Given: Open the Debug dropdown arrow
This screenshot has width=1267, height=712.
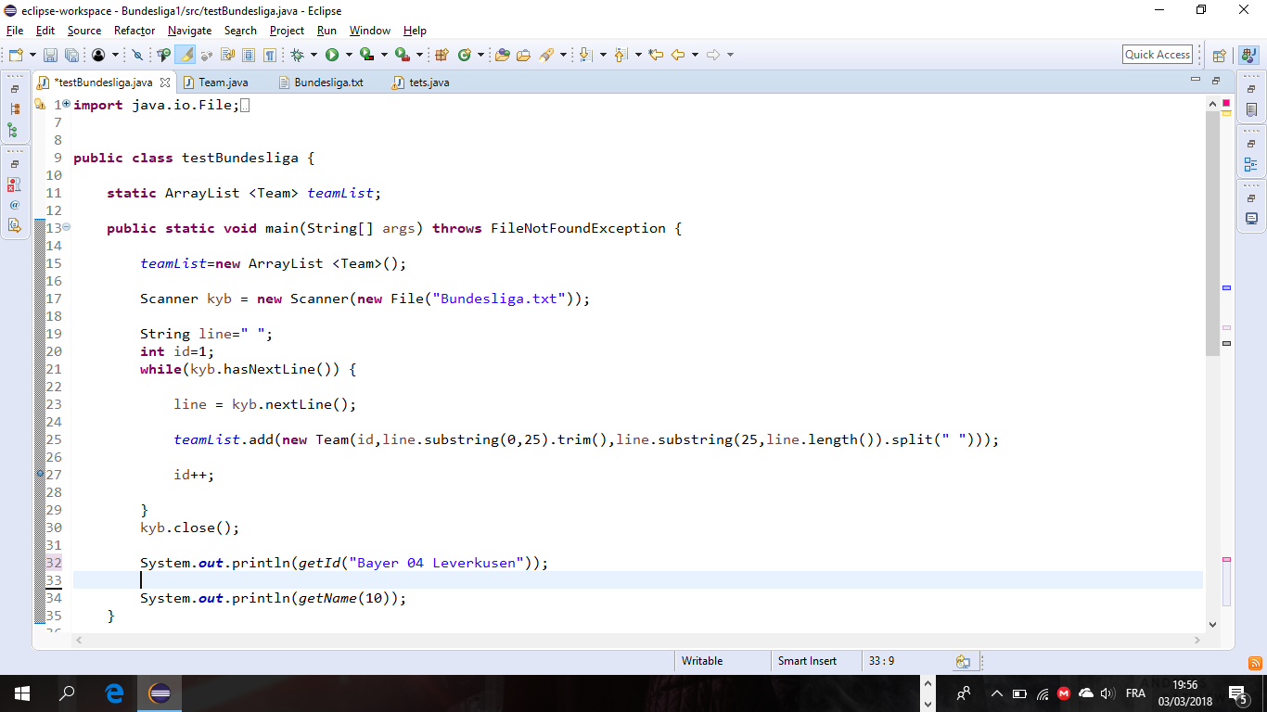Looking at the screenshot, I should click(x=314, y=55).
